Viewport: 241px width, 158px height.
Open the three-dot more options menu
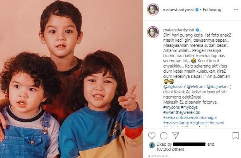pyautogui.click(x=236, y=10)
